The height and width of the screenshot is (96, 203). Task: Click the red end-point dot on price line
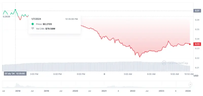point(190,44)
